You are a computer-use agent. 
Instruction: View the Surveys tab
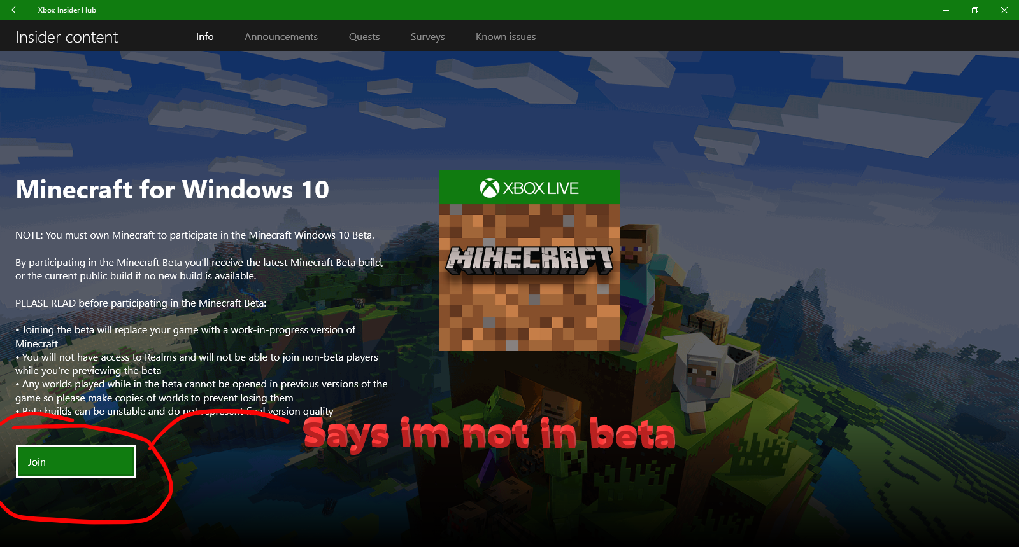pos(427,37)
